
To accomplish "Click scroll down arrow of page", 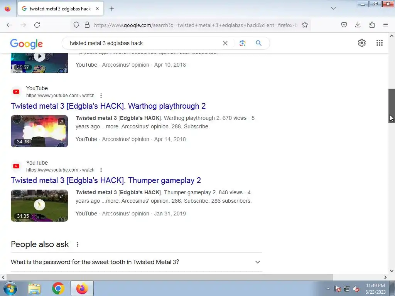I will pos(392,271).
